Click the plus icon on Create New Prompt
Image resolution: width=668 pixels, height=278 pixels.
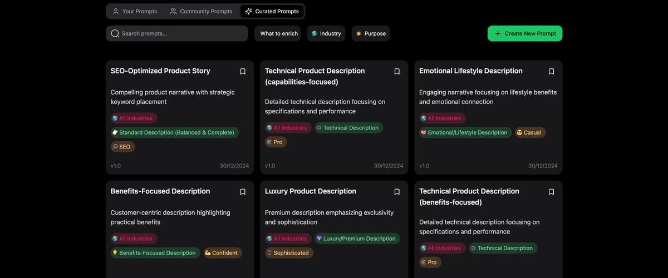[498, 33]
